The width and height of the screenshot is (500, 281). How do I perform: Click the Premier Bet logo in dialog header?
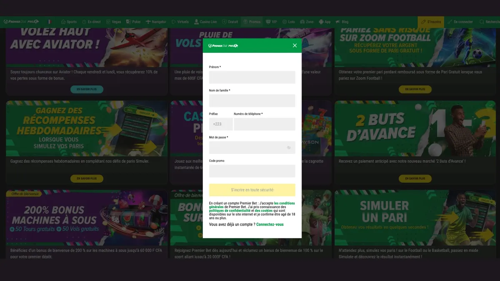tap(223, 45)
